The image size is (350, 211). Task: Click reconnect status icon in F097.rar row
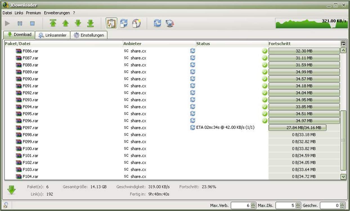click(x=193, y=127)
